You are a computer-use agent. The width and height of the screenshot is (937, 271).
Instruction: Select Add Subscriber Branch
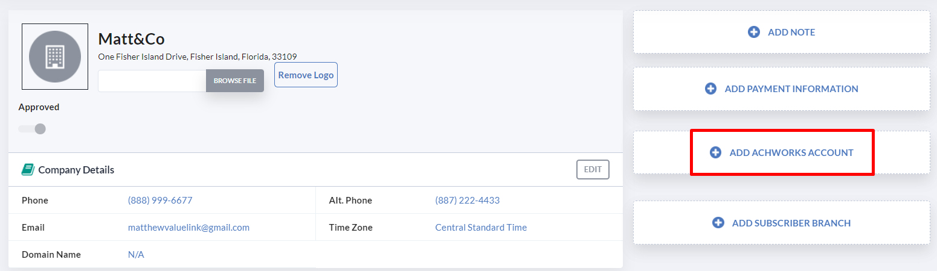(781, 223)
